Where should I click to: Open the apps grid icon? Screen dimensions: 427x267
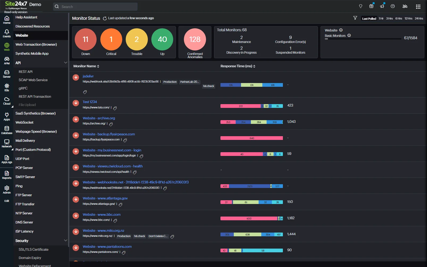(418, 7)
